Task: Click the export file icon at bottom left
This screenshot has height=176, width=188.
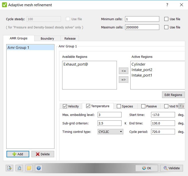Action: [x=9, y=168]
